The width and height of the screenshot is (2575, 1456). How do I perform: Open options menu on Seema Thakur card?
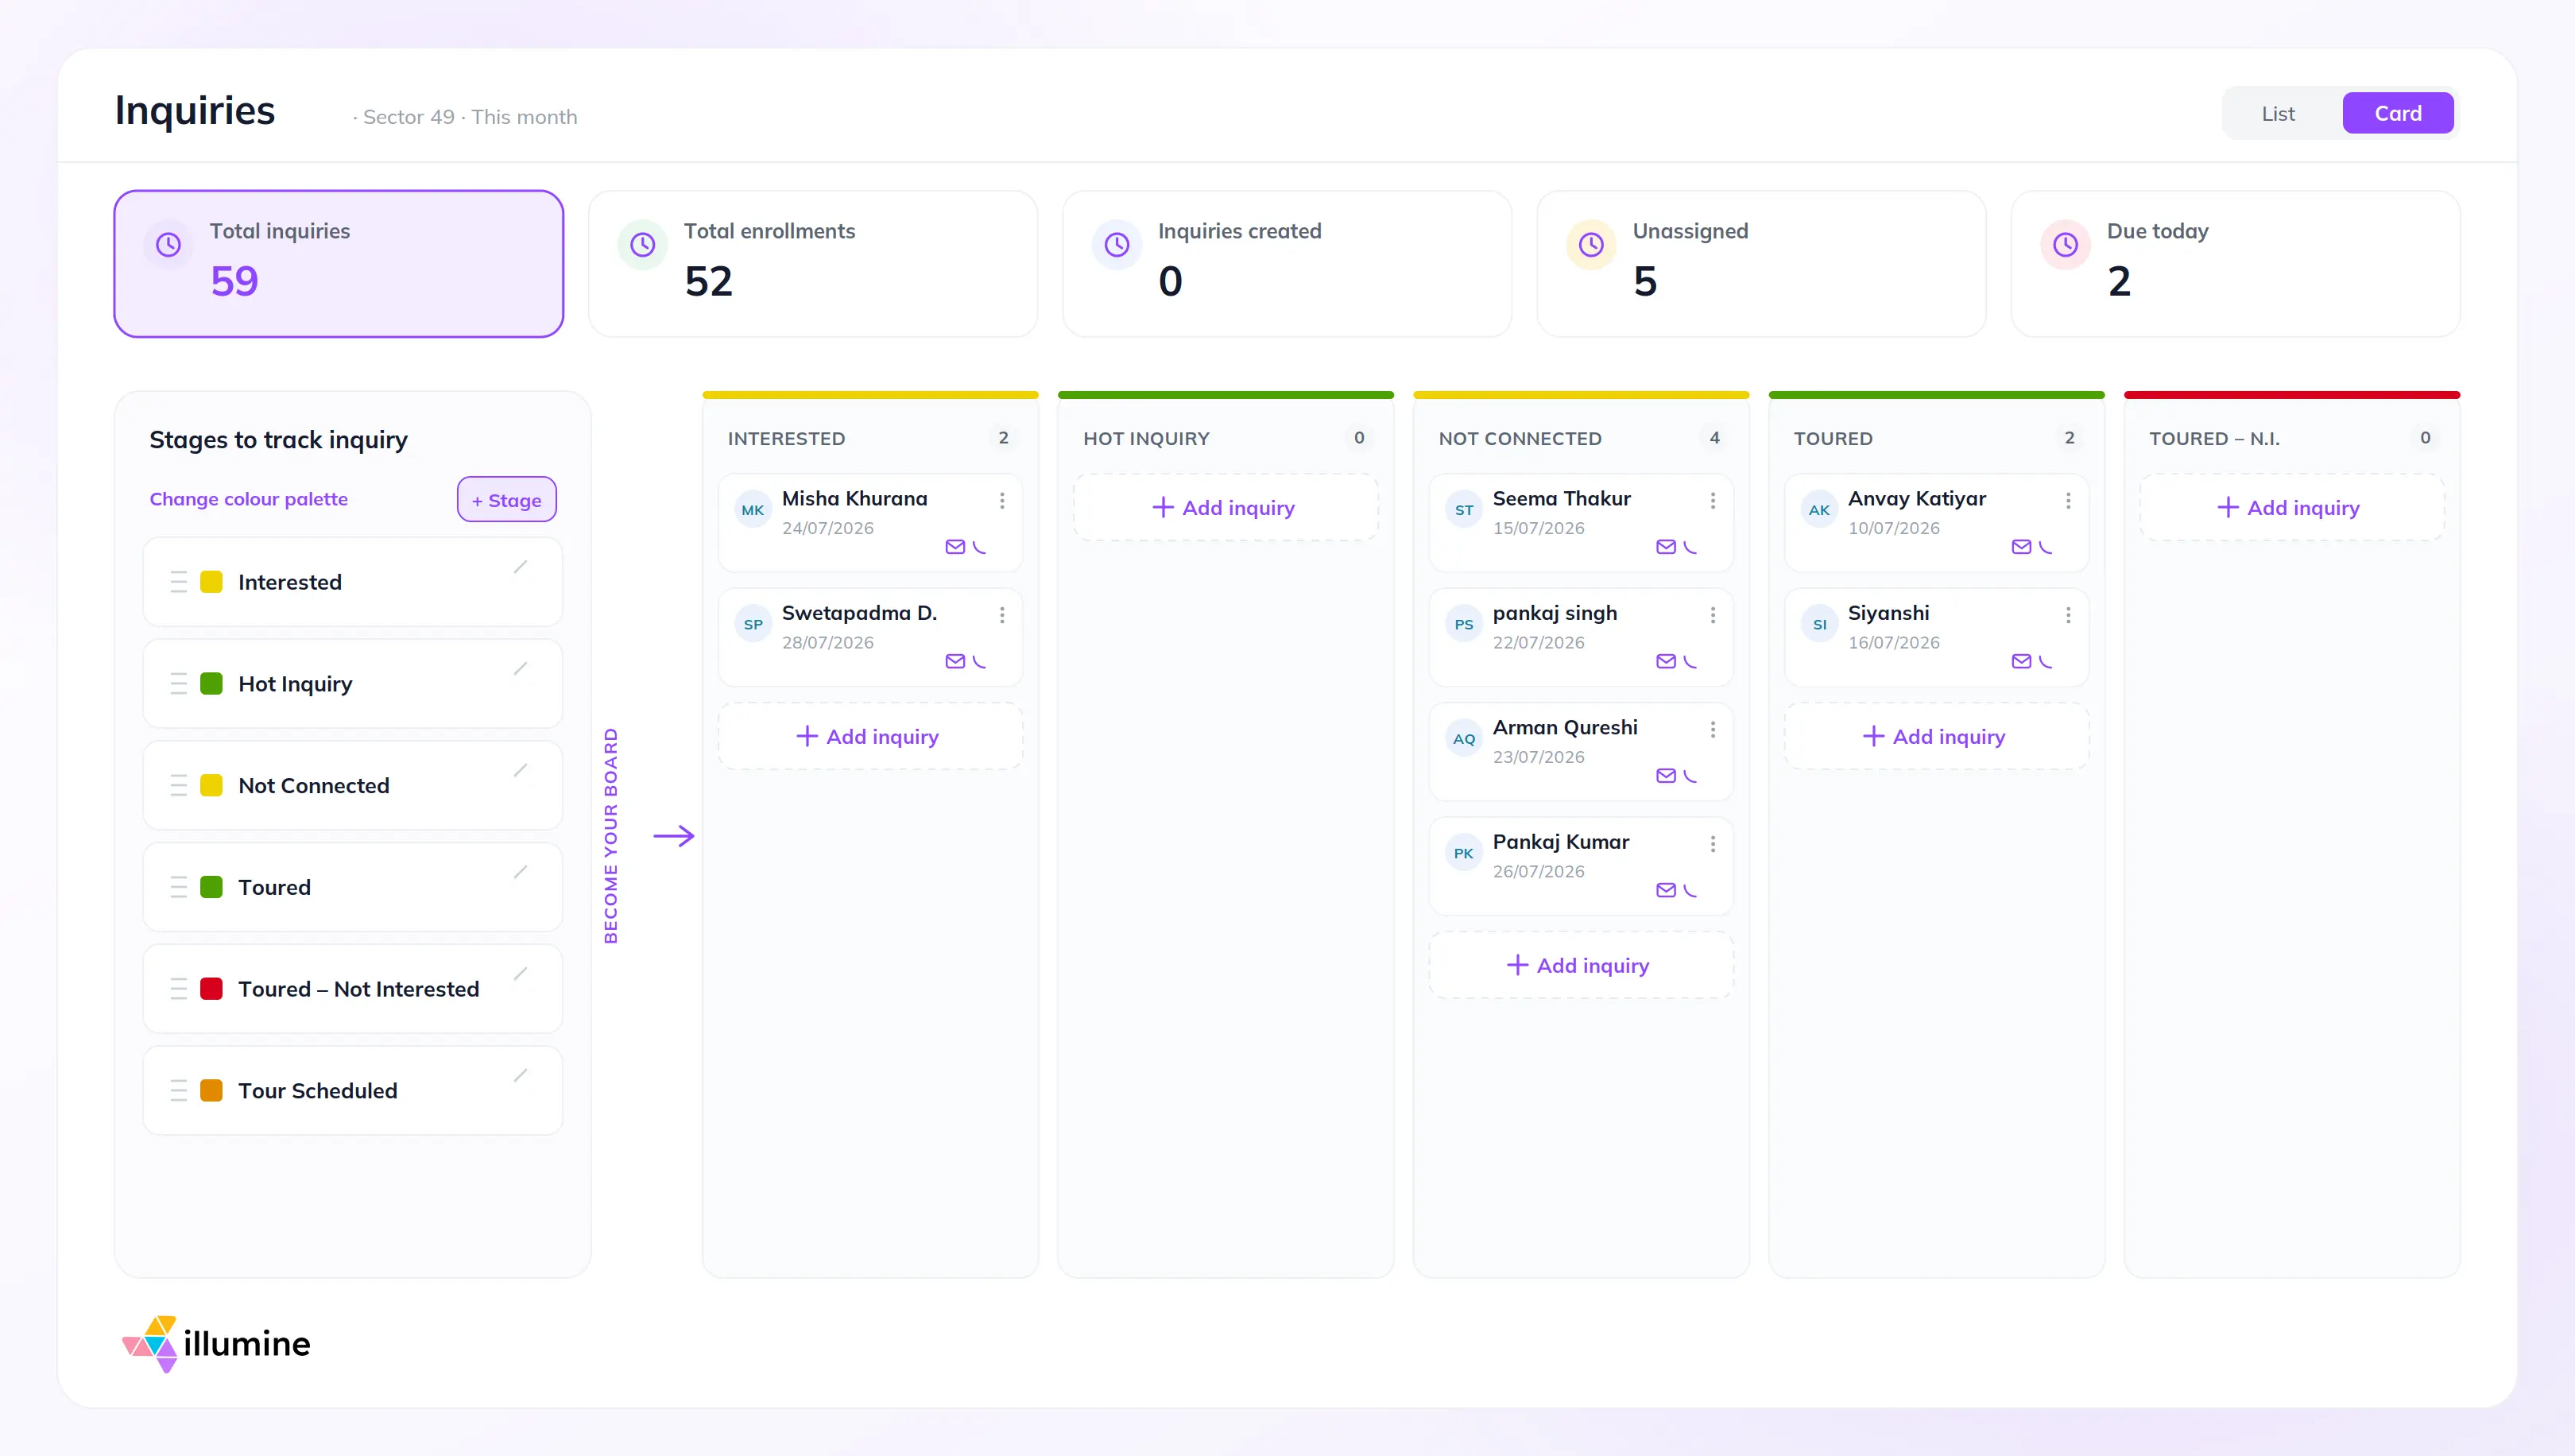click(1713, 501)
